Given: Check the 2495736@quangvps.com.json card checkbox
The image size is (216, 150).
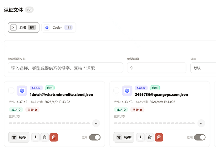Looking at the screenshot, I should tap(116, 91).
